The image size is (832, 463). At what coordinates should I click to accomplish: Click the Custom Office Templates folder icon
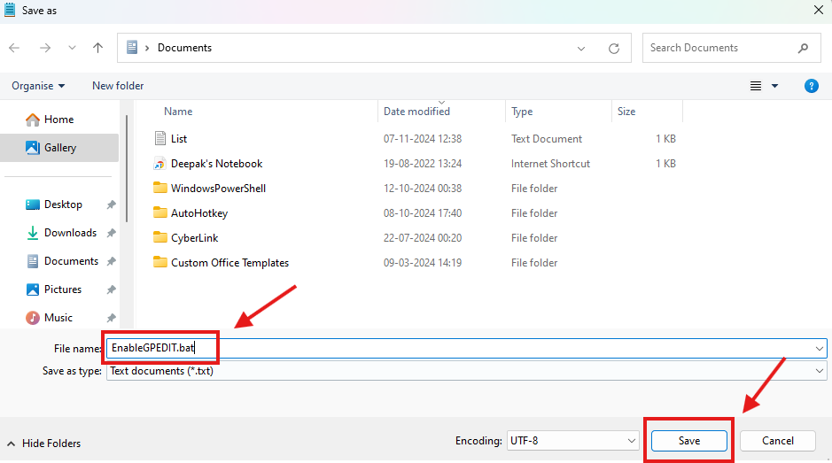[x=159, y=262]
